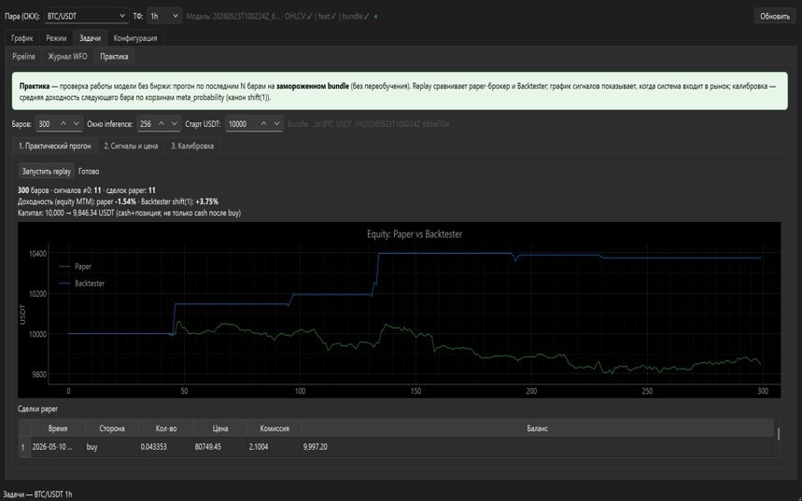Select the Задачи tab

pos(90,38)
